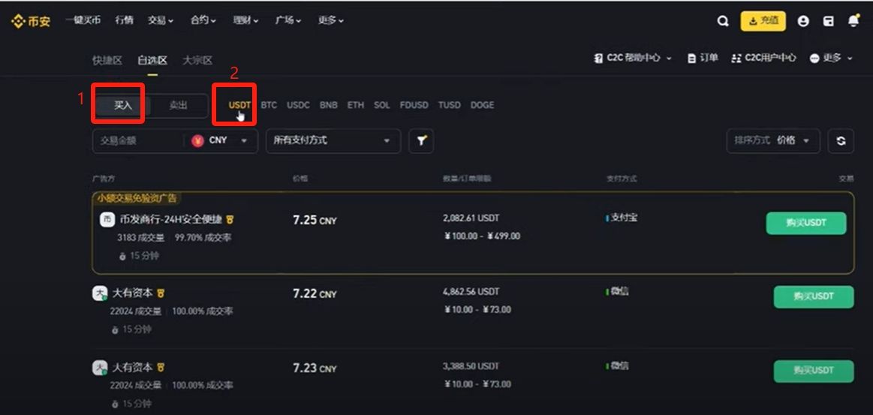This screenshot has width=873, height=415.
Task: Open merchant 币发商行-24H安全便捷 profile
Action: coord(171,219)
